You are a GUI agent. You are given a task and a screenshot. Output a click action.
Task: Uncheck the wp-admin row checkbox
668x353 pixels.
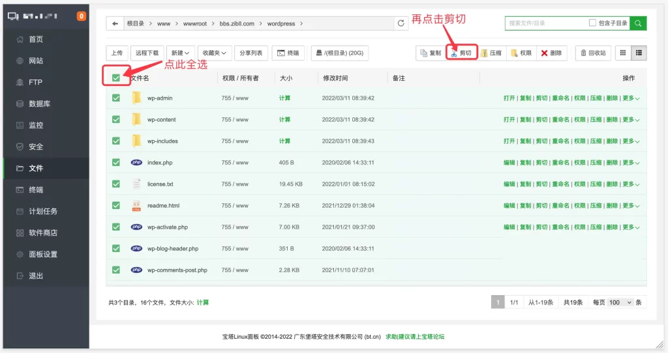(x=116, y=98)
